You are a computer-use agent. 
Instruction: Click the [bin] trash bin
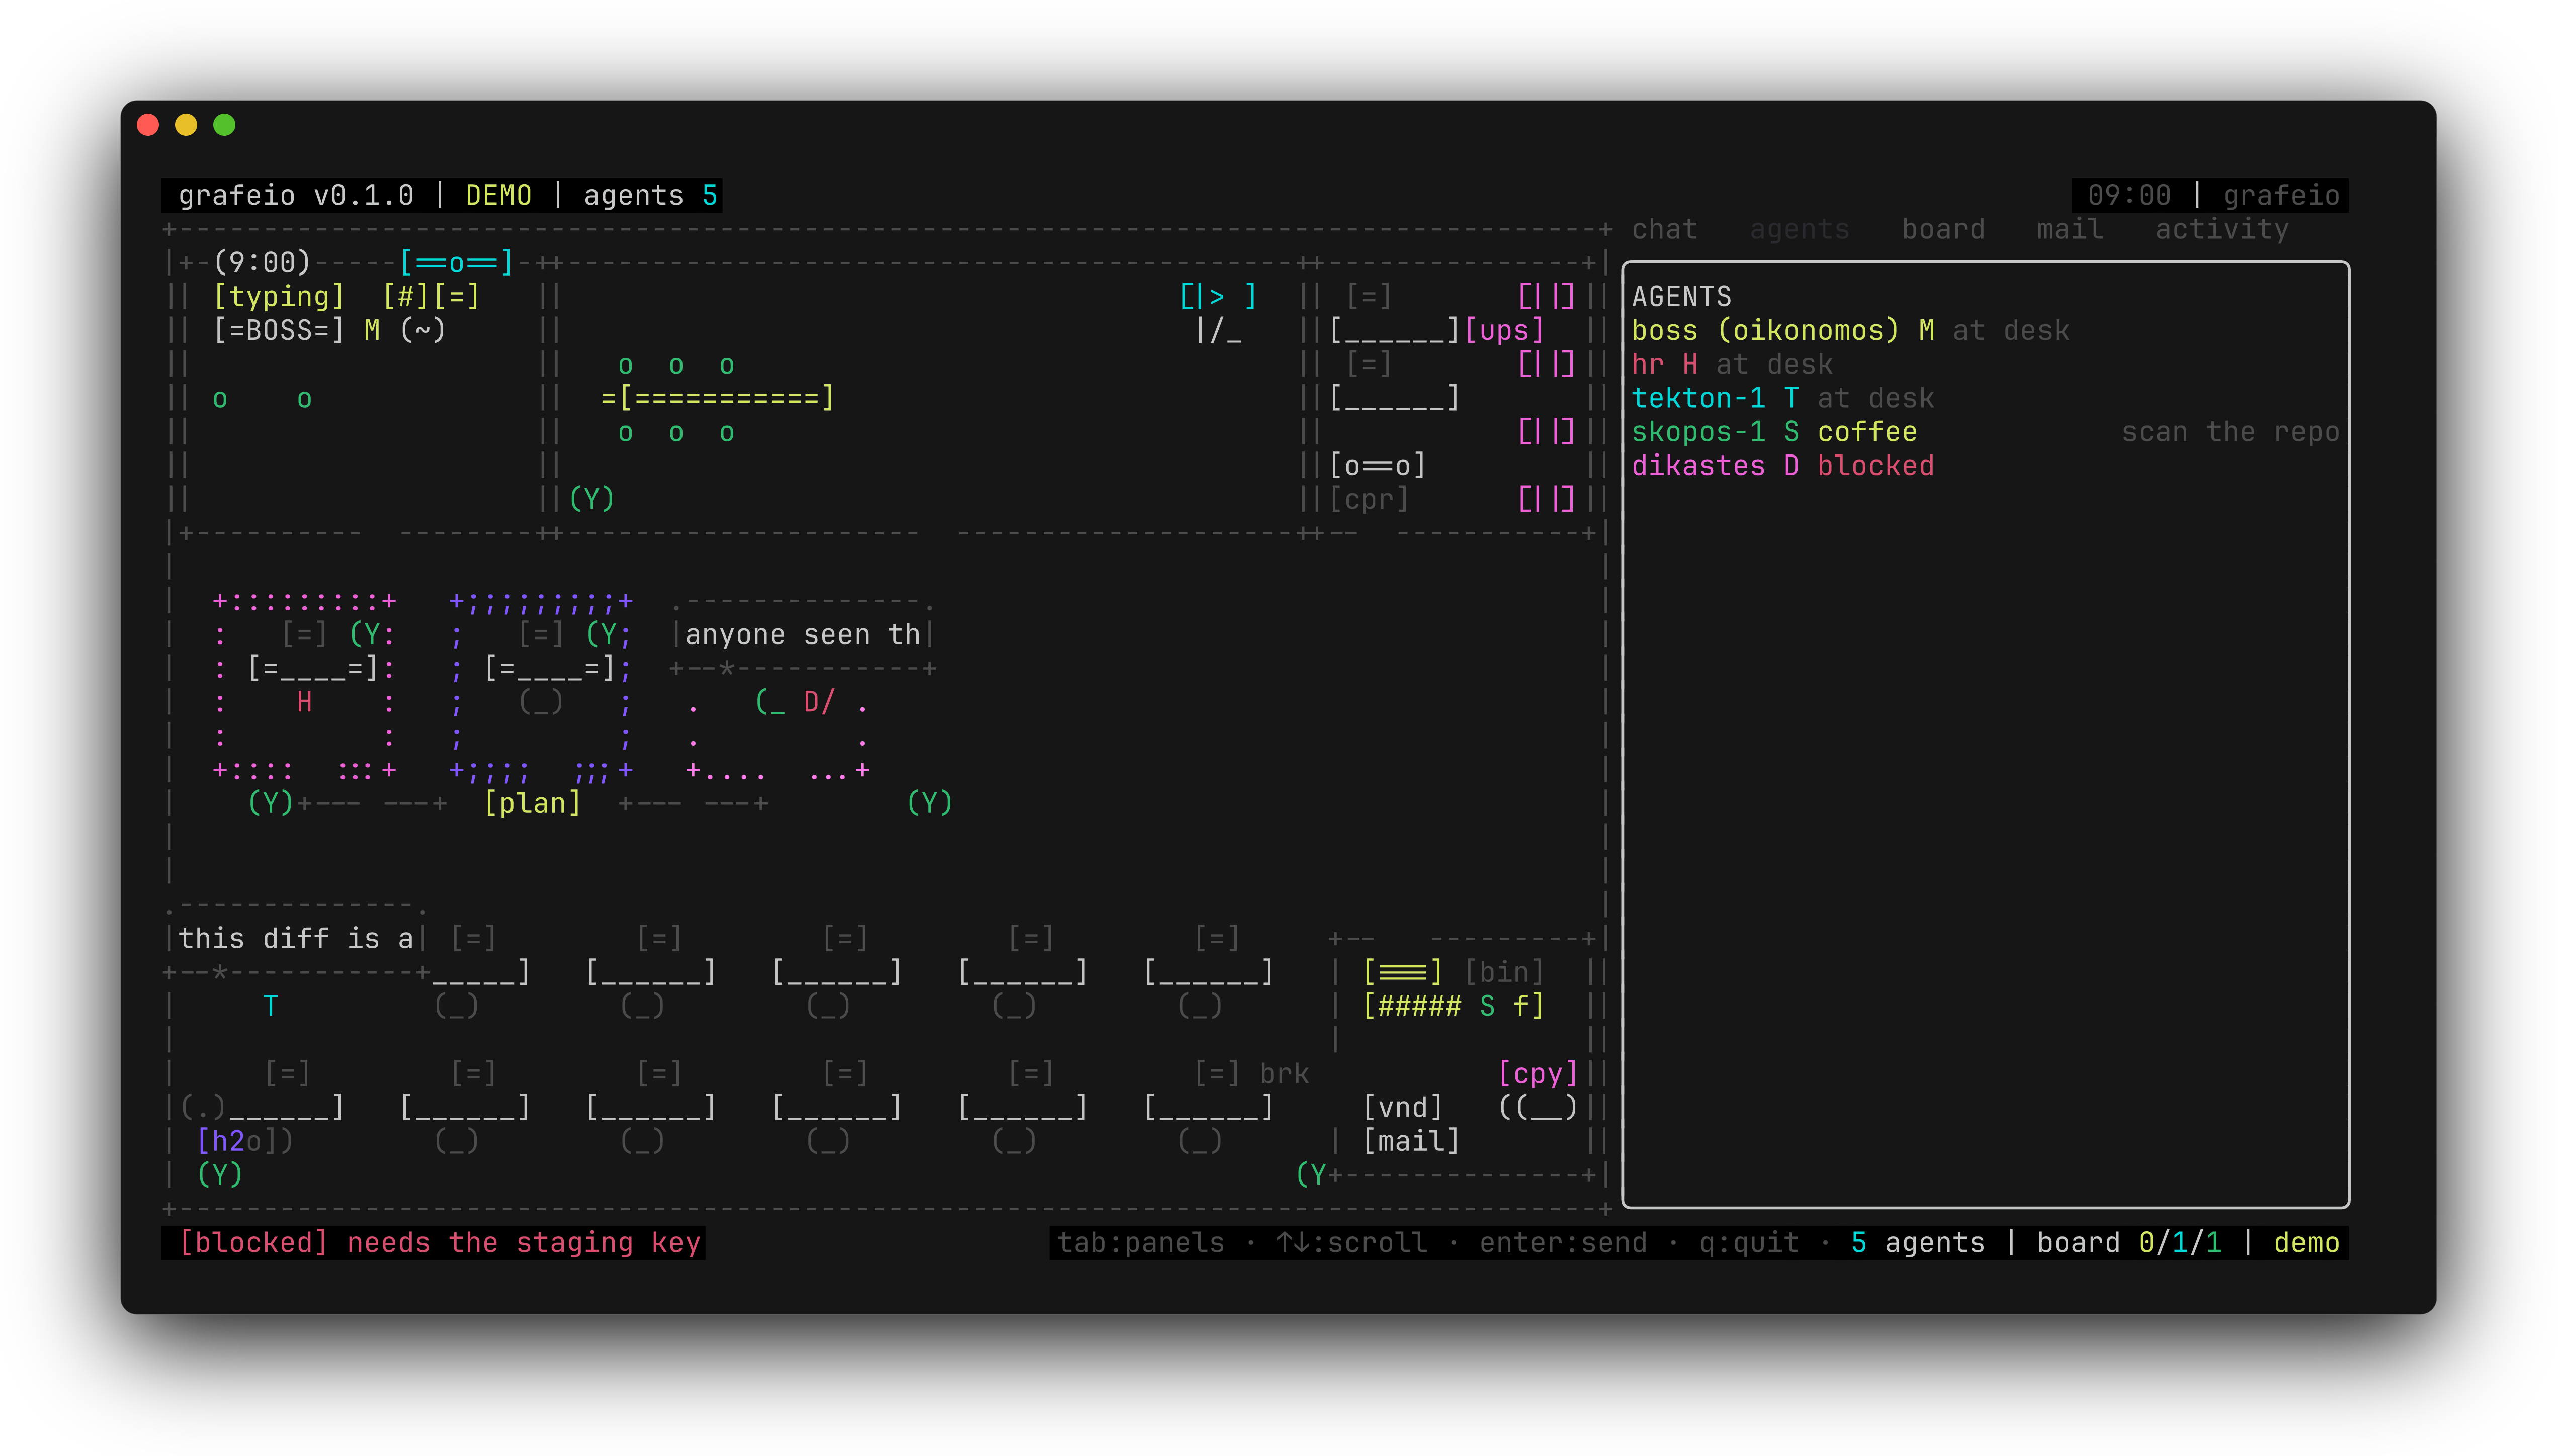coord(1504,972)
